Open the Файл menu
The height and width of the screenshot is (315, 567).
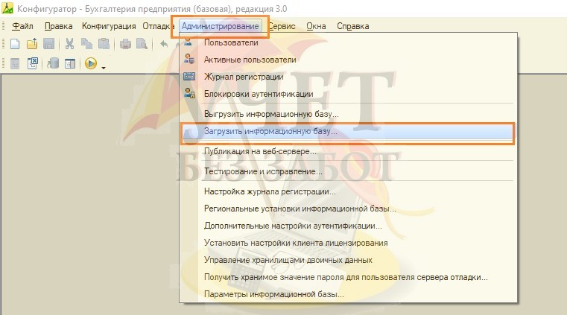point(22,26)
